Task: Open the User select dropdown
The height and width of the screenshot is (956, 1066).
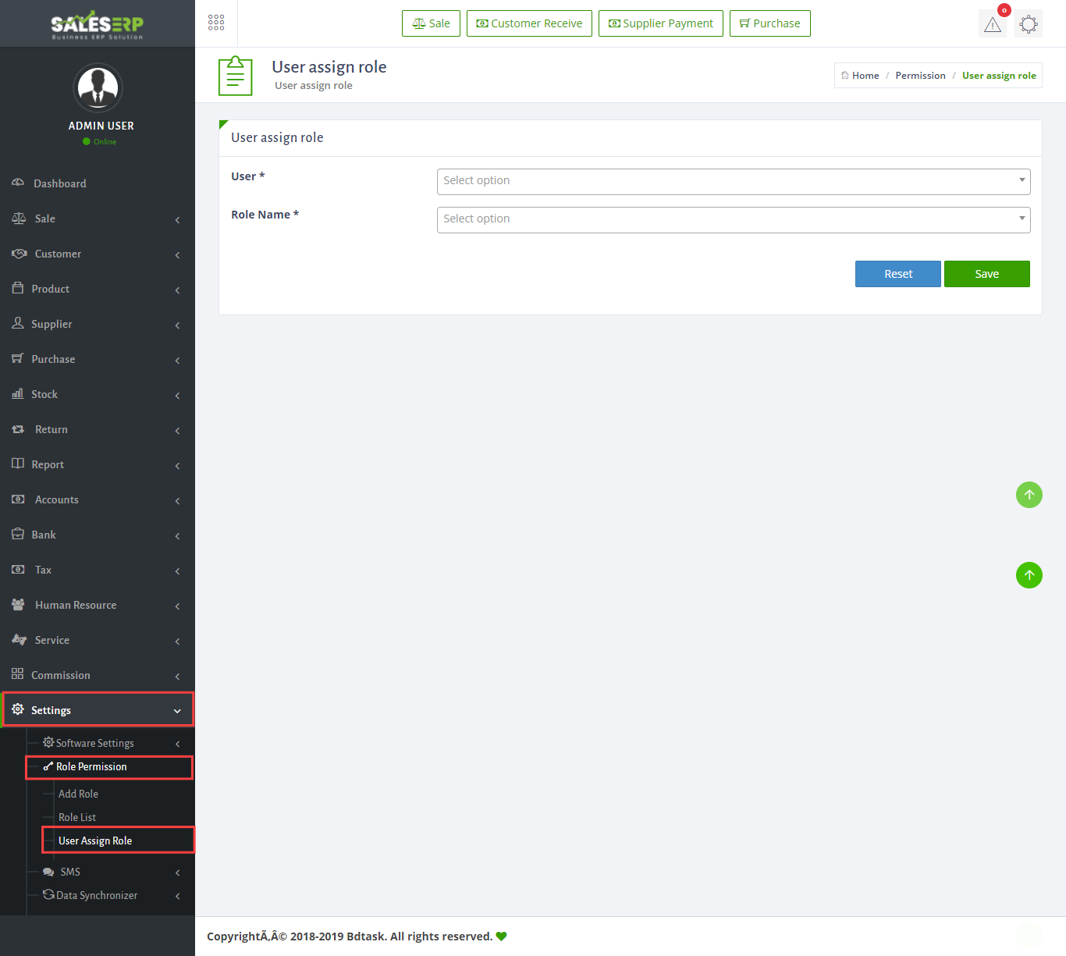Action: click(733, 181)
